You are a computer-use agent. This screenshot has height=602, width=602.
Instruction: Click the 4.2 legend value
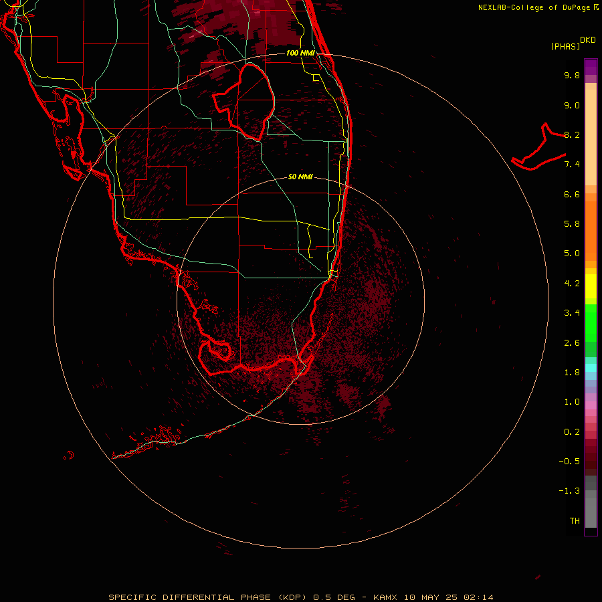(572, 284)
